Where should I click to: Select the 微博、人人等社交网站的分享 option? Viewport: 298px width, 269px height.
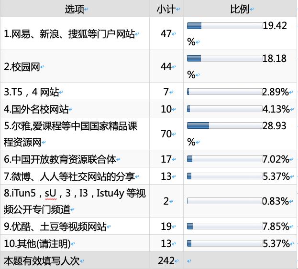(x=66, y=176)
